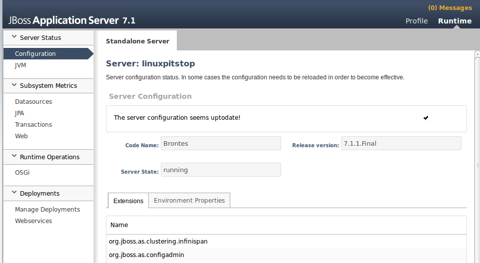Open JPA metrics

click(x=19, y=113)
